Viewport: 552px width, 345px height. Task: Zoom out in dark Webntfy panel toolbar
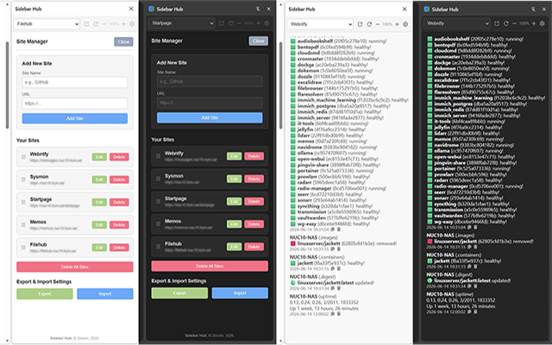point(514,23)
